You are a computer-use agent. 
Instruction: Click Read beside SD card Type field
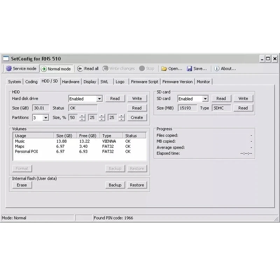coord(243,108)
